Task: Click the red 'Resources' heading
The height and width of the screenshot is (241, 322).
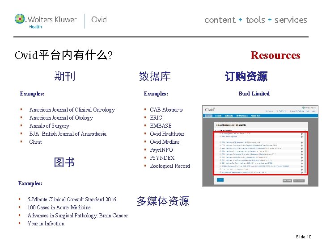Action: click(x=275, y=55)
